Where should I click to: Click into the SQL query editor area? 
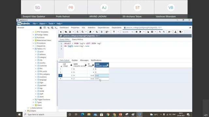128,50
